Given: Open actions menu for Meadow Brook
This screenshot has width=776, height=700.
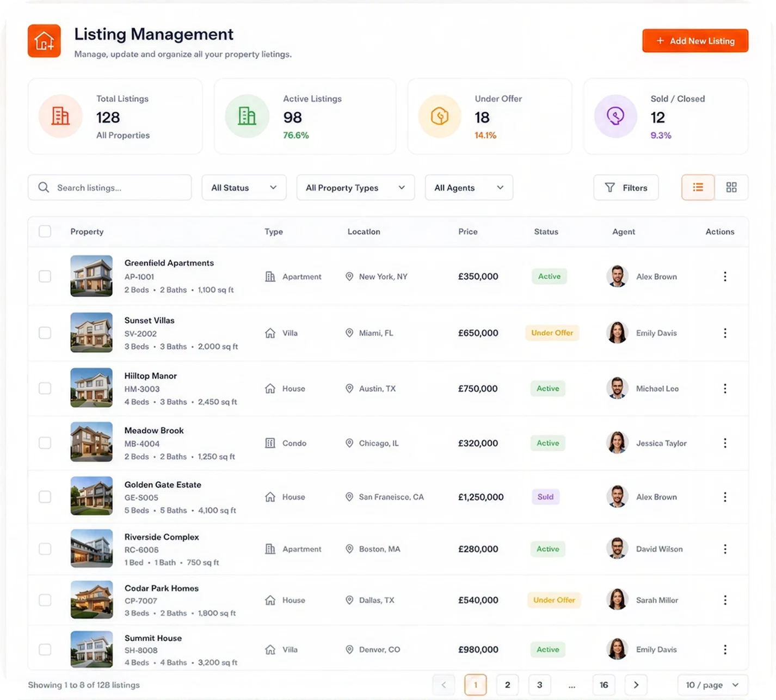Looking at the screenshot, I should click(725, 443).
